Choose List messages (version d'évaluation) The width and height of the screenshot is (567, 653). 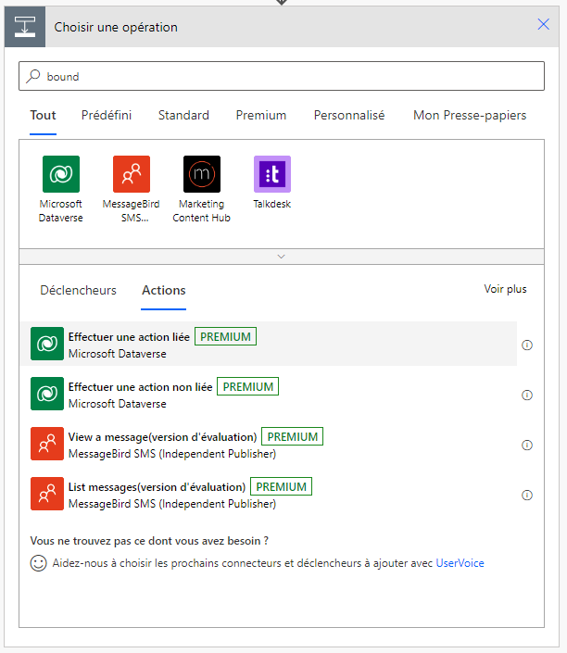click(x=269, y=494)
